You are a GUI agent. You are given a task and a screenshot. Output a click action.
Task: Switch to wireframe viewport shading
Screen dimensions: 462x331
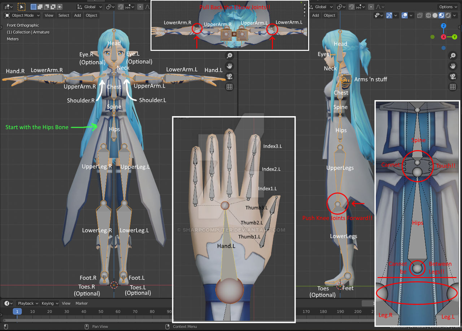(428, 16)
